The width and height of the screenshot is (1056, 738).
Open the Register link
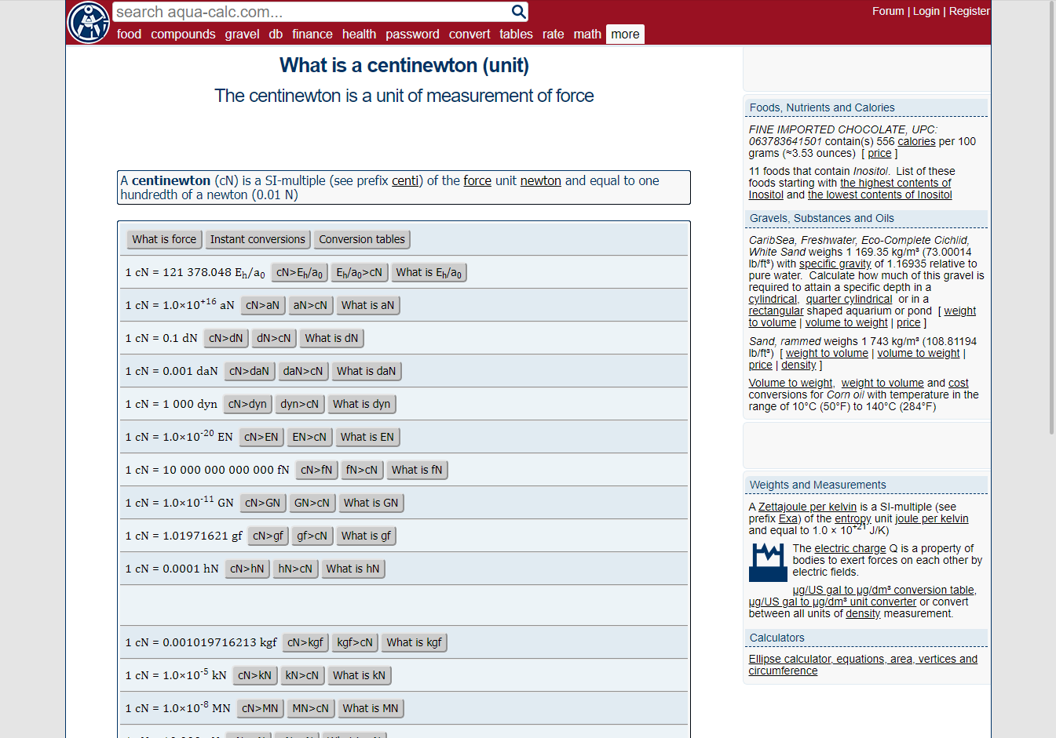click(970, 11)
